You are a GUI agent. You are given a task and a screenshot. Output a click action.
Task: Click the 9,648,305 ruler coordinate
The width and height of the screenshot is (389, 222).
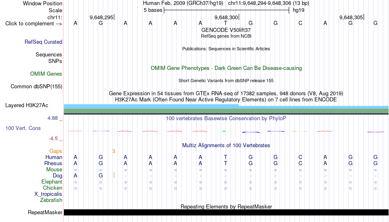[x=351, y=17]
